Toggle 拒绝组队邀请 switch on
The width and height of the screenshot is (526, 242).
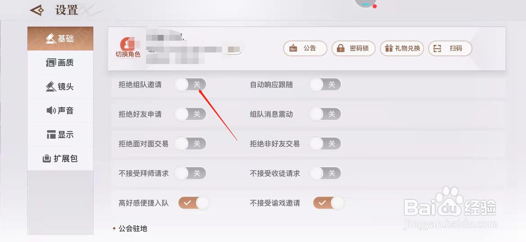[x=190, y=85]
